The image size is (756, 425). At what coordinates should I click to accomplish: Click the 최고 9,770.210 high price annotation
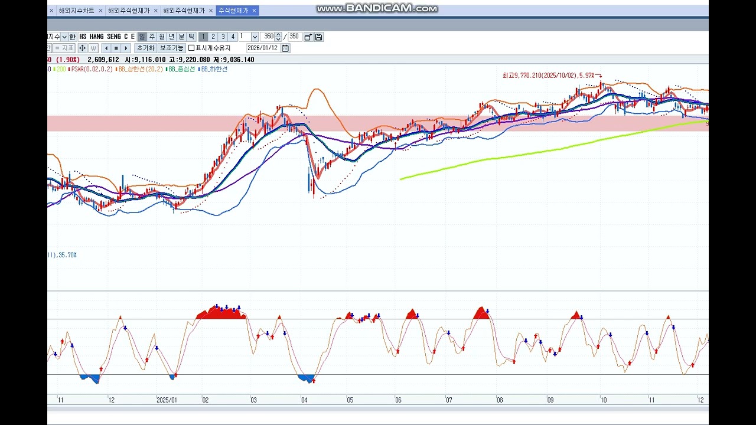click(552, 76)
